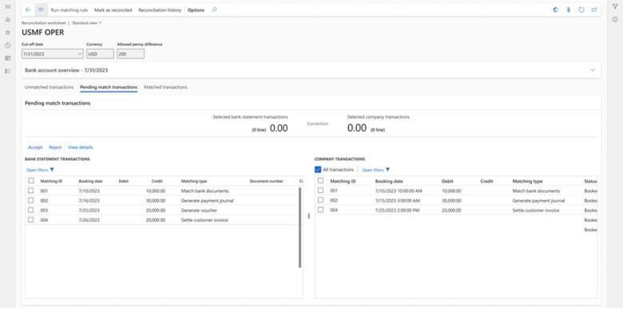The image size is (623, 309).
Task: Open the filter pane funnel icon
Action: (614, 6)
